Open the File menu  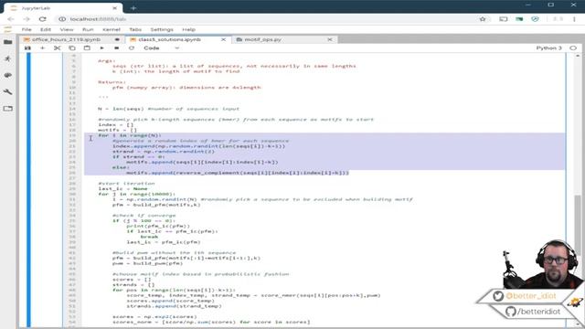point(27,29)
